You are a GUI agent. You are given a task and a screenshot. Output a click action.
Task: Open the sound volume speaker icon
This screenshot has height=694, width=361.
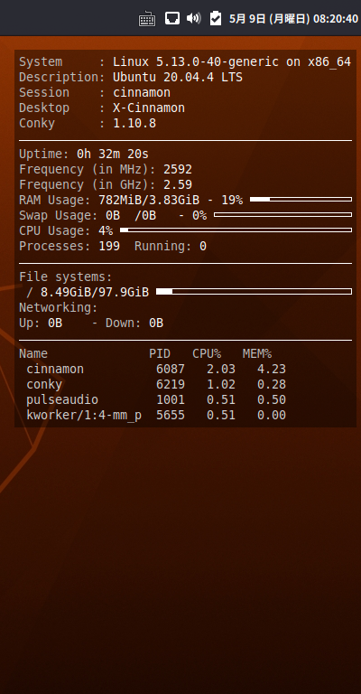[x=193, y=18]
